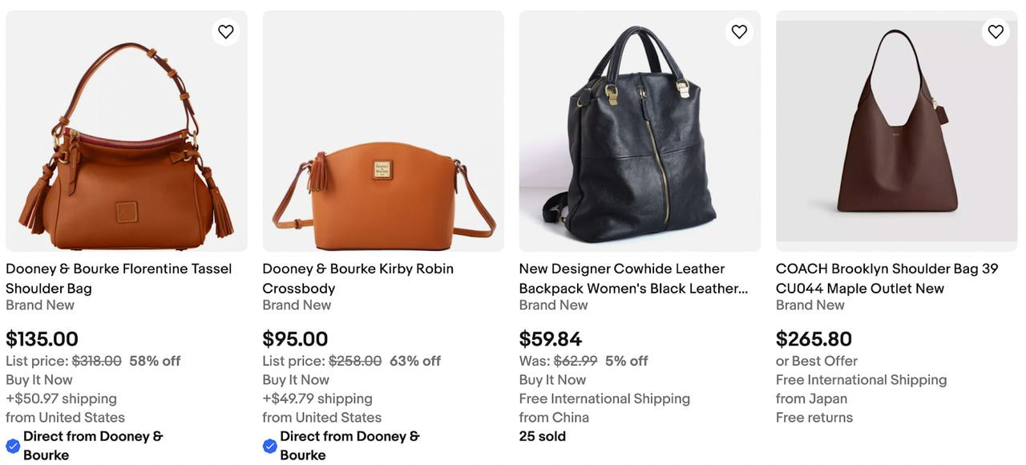Open the Dooney & Bourke Kirby Robin Crossbody listing
1026x465 pixels.
(357, 278)
